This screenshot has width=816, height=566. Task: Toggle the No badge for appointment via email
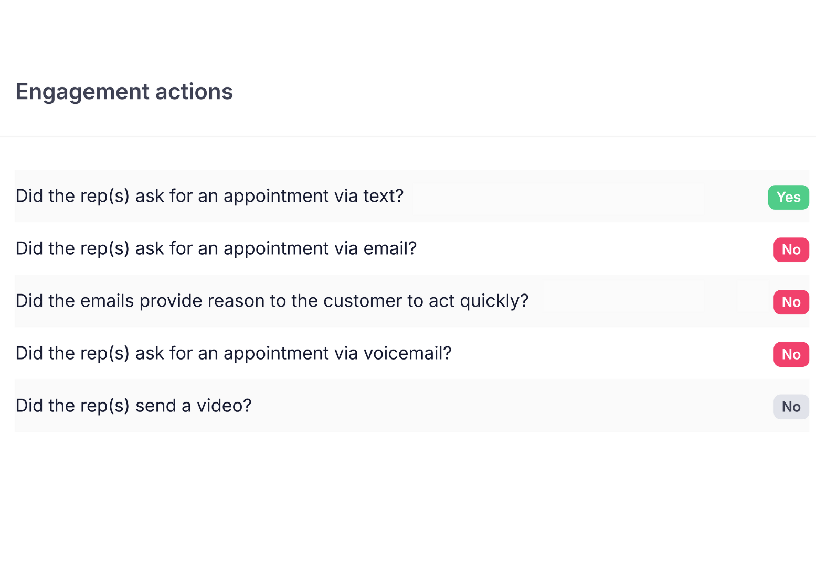pos(791,249)
